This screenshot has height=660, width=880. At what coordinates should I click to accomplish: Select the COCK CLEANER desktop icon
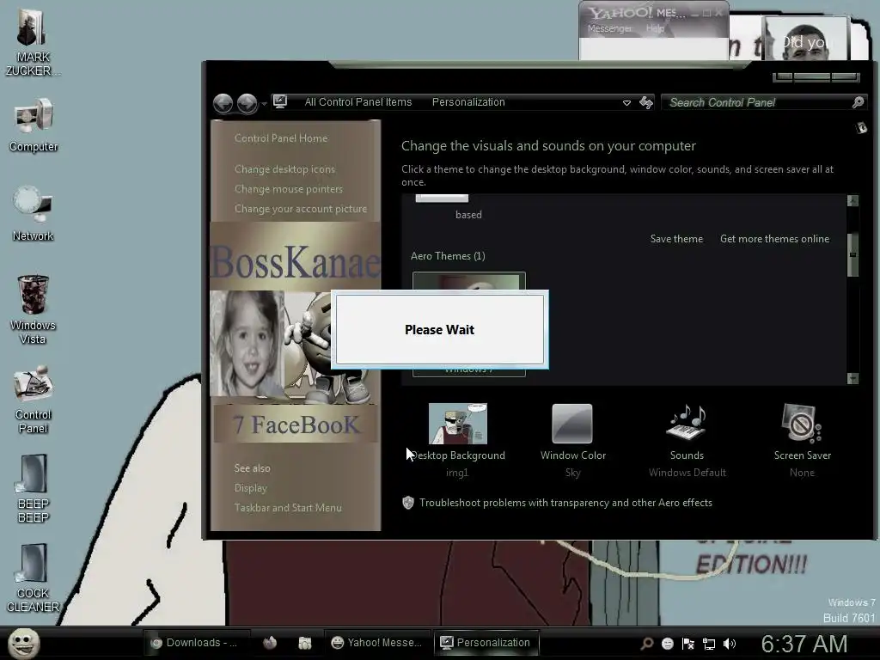point(34,578)
